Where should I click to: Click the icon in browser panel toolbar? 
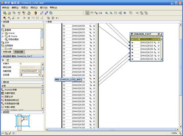pyautogui.click(x=4, y=26)
